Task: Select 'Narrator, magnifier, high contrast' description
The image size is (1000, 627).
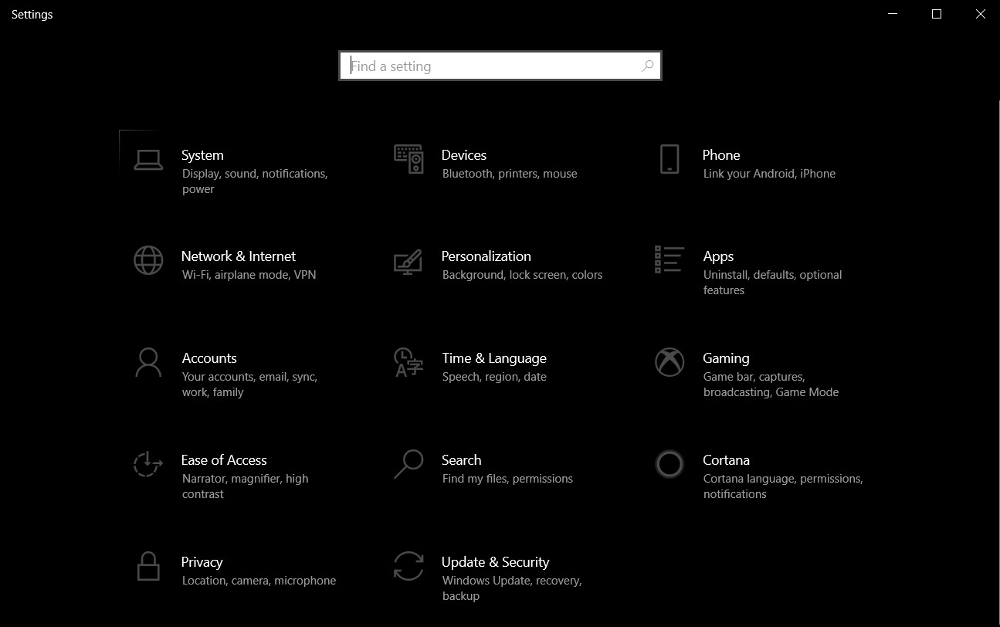Action: (246, 486)
